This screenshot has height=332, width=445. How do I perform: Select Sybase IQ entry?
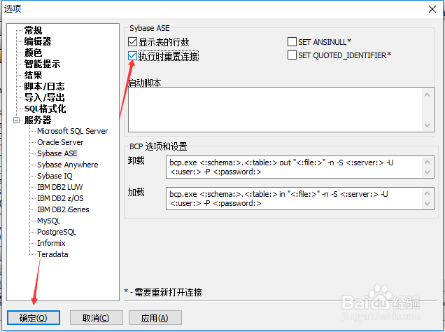pyautogui.click(x=55, y=176)
